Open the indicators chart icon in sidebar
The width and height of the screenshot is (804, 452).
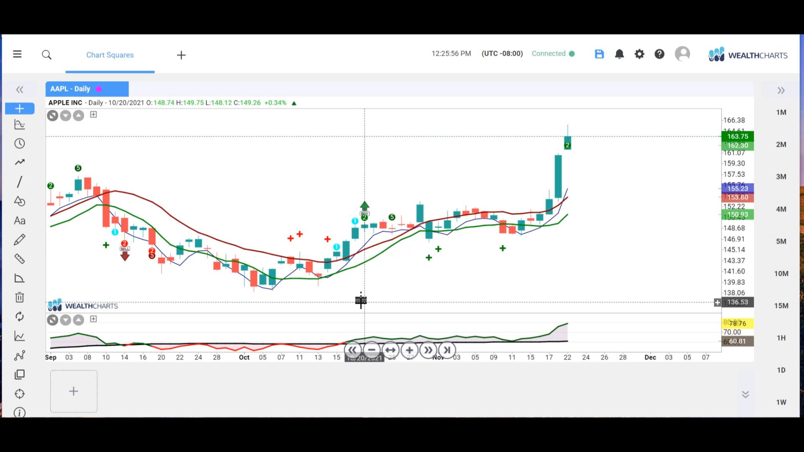[x=20, y=124]
